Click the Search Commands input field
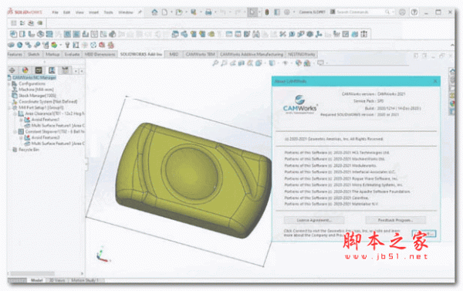This screenshot has width=463, height=291. point(363,12)
